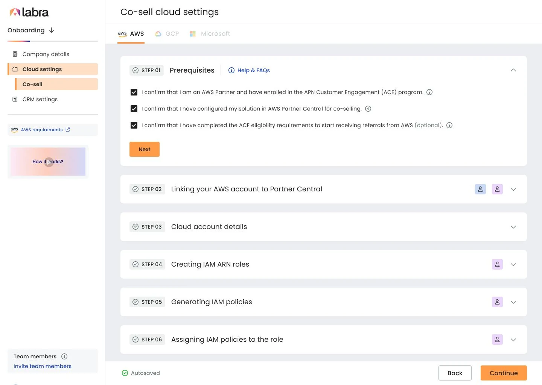This screenshot has height=385, width=542.
Task: Click the purple user icon on Step 04
Action: [497, 264]
